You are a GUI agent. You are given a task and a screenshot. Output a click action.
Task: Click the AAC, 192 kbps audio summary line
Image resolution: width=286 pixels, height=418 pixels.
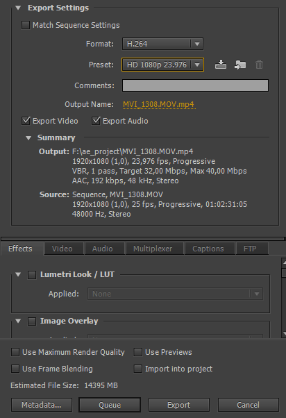125,181
